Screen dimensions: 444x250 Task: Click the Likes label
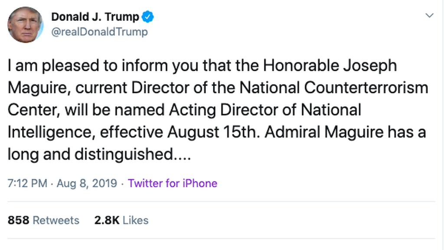(135, 220)
